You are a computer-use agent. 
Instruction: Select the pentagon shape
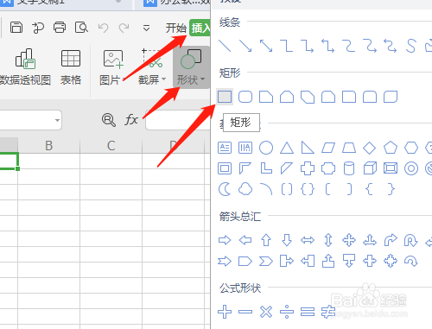(x=391, y=148)
